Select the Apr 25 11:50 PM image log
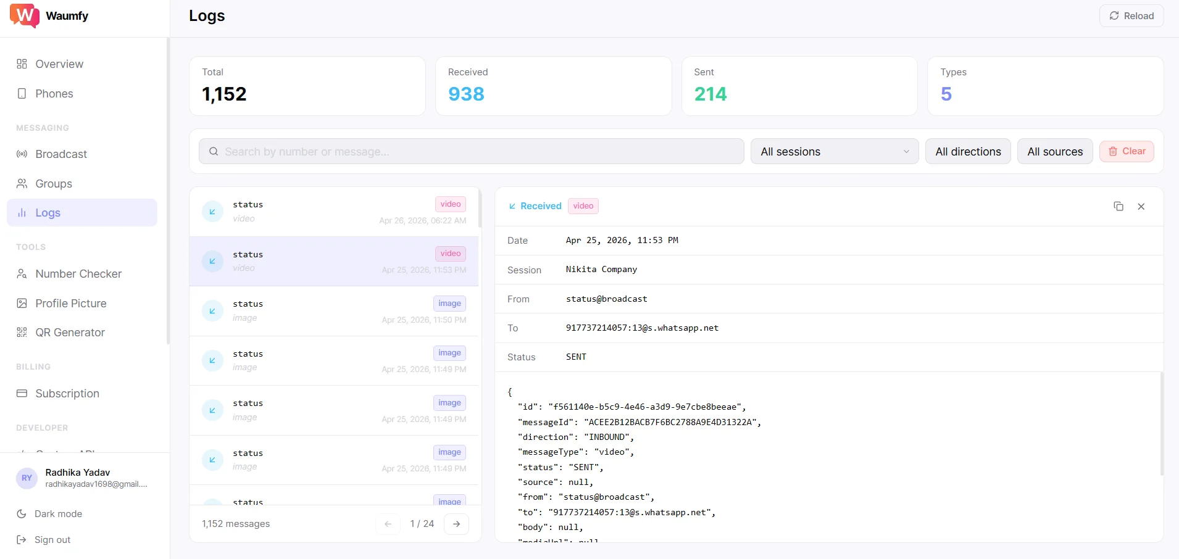Screen dimensions: 1179x559 tap(334, 311)
